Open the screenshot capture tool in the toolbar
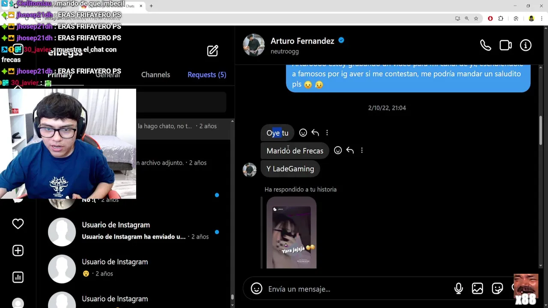Image resolution: width=548 pixels, height=308 pixels. [516, 18]
